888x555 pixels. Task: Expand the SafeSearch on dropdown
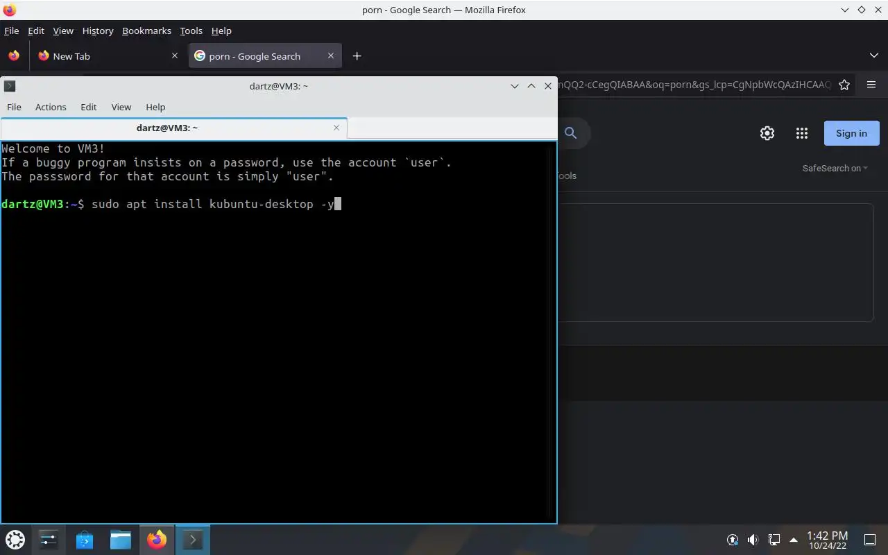coord(835,168)
